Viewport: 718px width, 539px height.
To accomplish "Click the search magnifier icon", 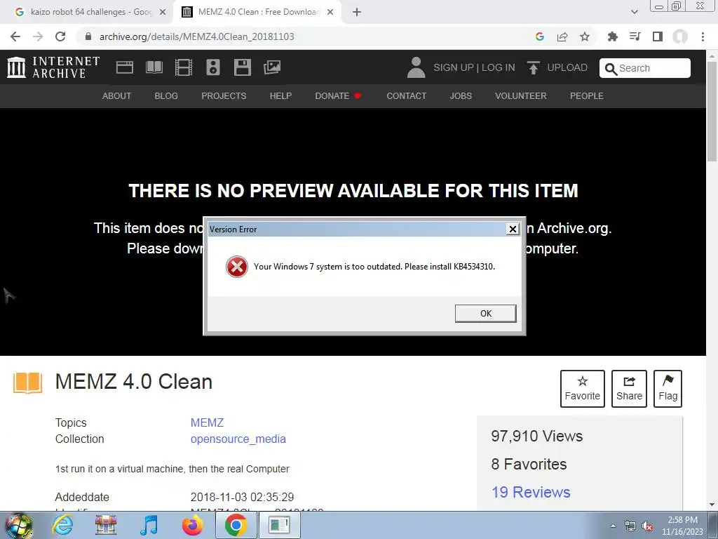I will 611,69.
